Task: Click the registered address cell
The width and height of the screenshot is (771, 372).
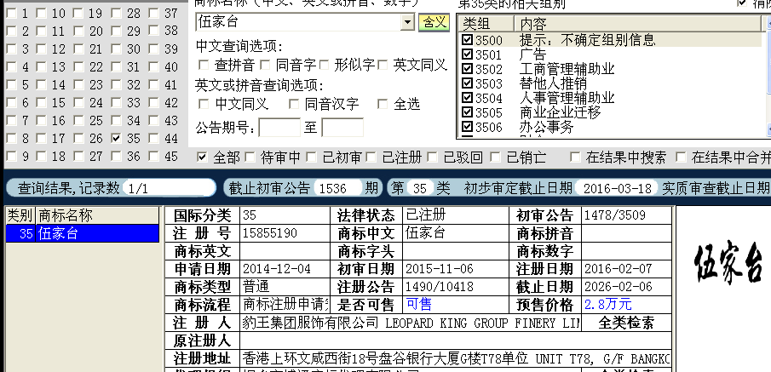Action: (x=456, y=358)
